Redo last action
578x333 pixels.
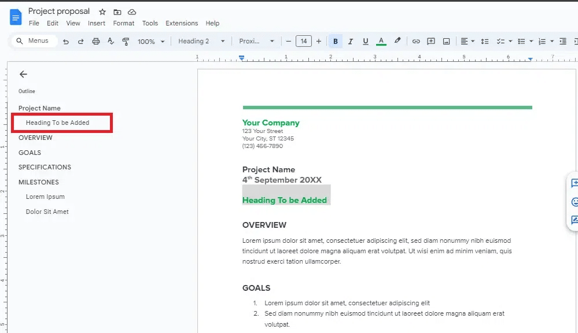(x=81, y=41)
